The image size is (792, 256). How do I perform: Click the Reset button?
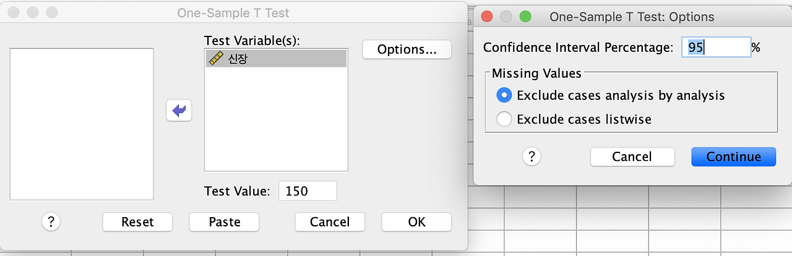(x=137, y=222)
